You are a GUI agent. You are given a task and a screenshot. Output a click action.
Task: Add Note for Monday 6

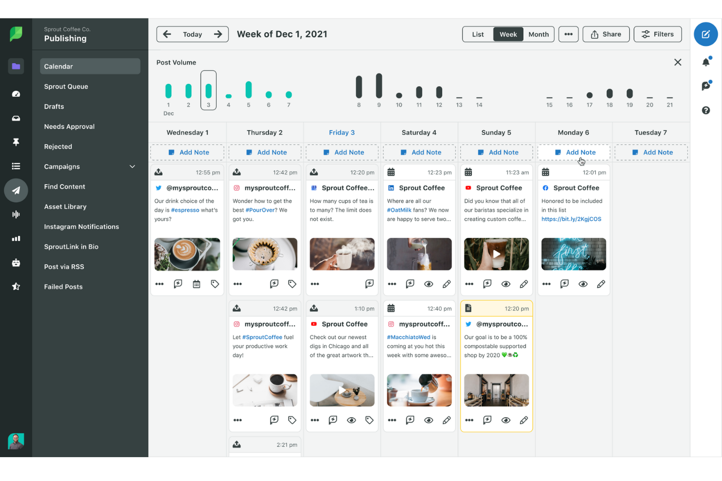(574, 153)
